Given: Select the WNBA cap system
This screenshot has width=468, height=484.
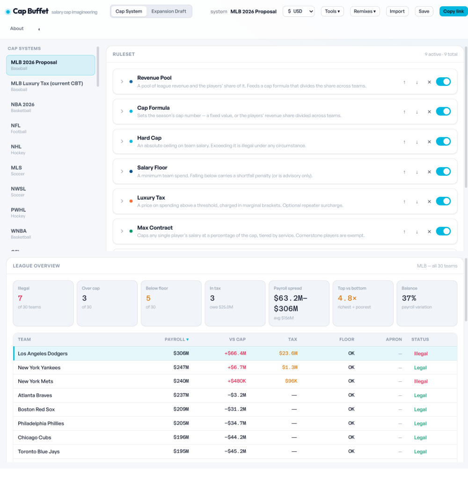Looking at the screenshot, I should [x=51, y=234].
